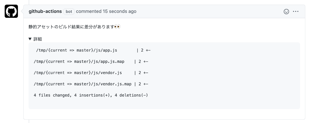This screenshot has width=311, height=123.
Task: Click the 4 files changed summary line
Action: tap(91, 95)
